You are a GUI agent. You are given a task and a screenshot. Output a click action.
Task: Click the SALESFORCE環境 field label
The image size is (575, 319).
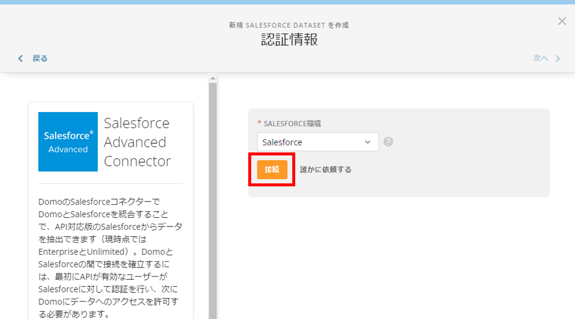point(292,124)
